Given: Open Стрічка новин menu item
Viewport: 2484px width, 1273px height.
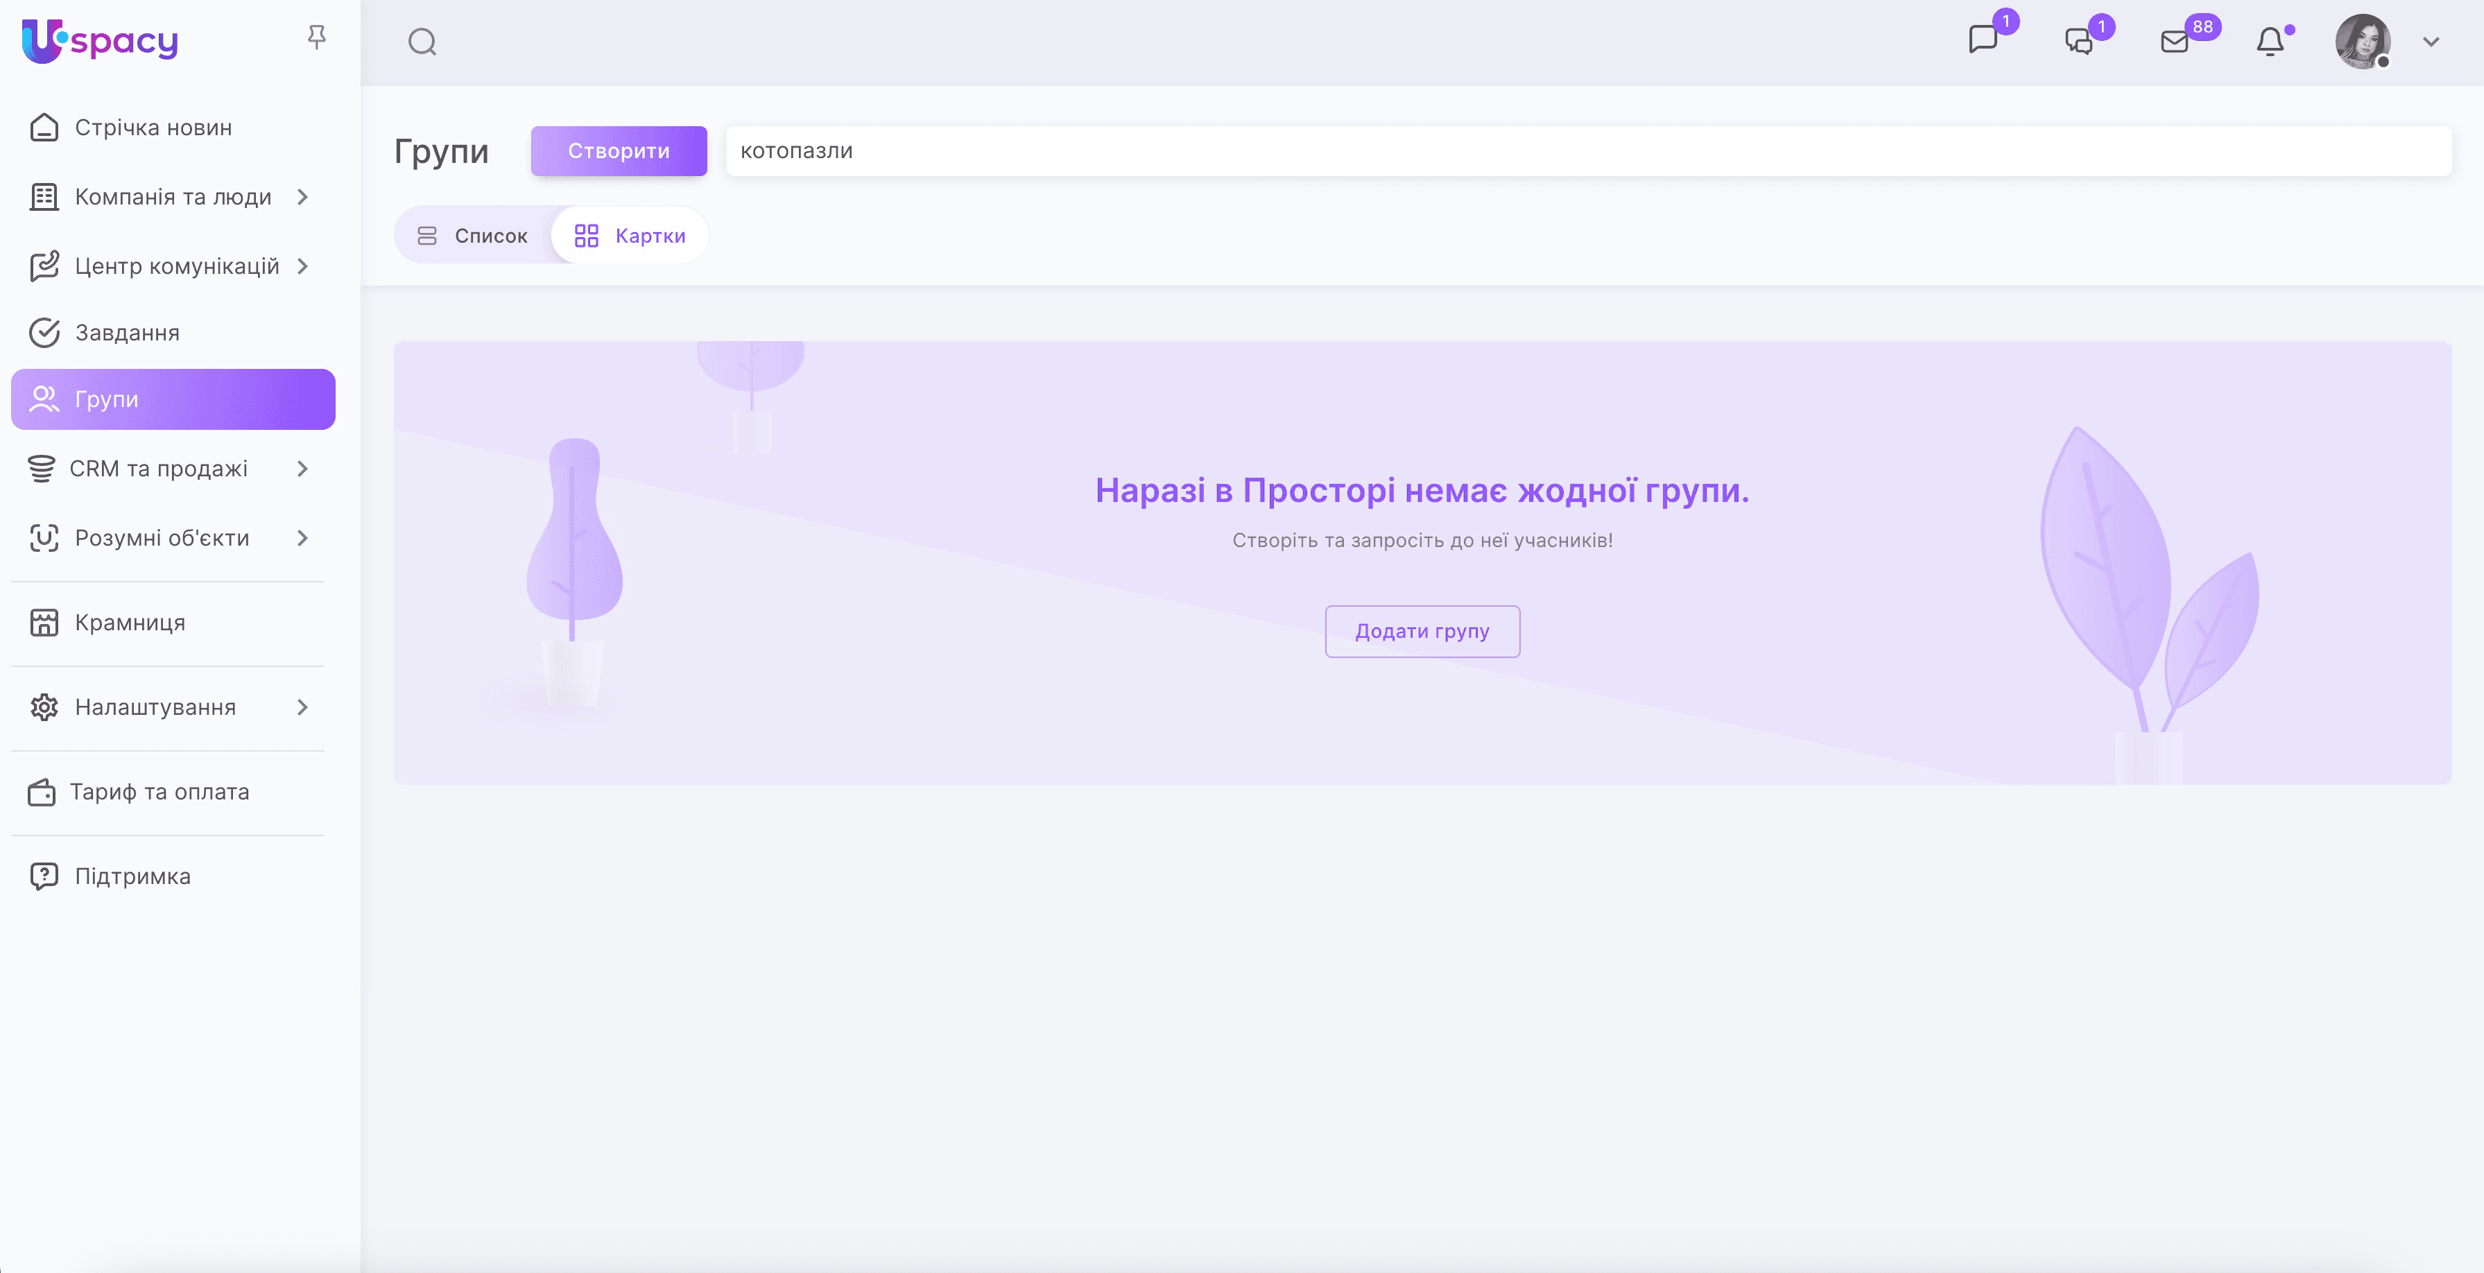Looking at the screenshot, I should pos(153,128).
